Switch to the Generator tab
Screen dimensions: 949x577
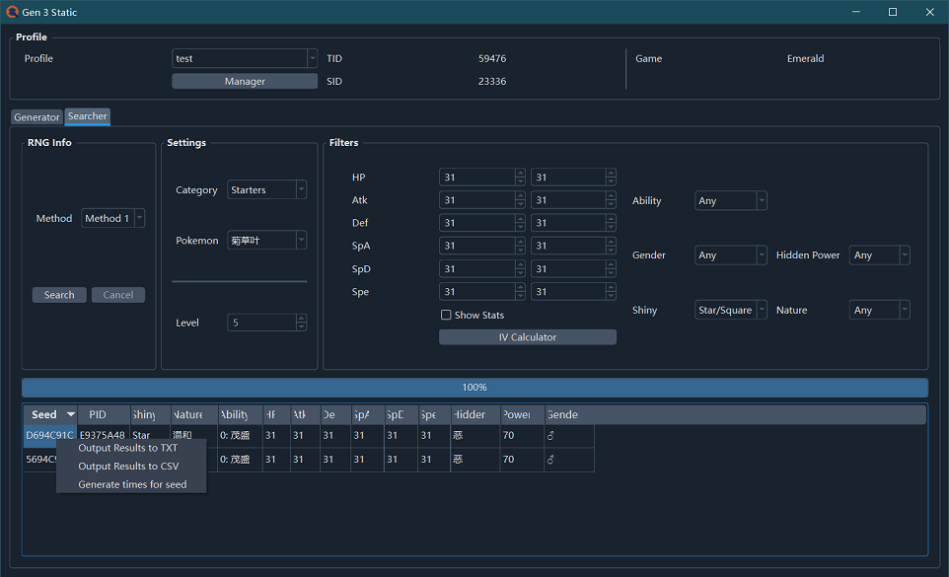tap(36, 117)
